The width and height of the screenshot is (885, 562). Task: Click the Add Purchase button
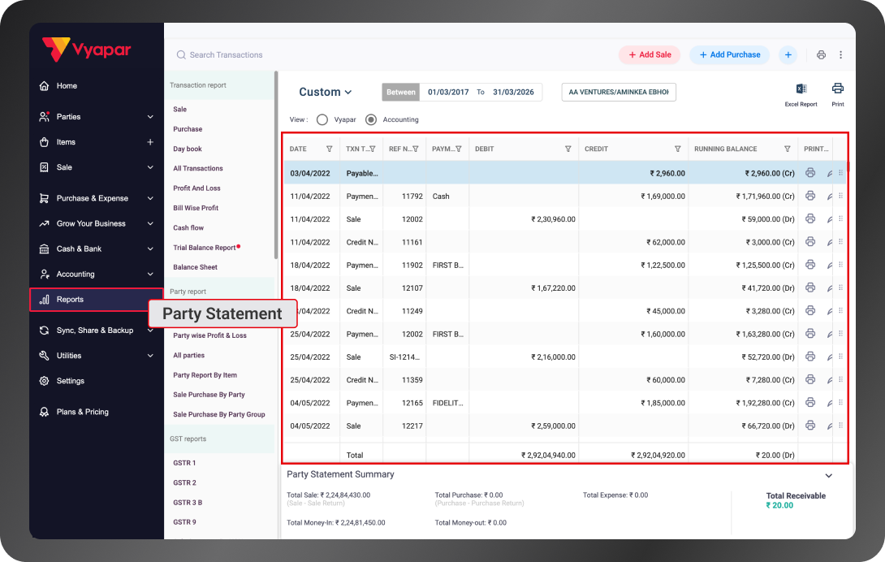coord(730,54)
